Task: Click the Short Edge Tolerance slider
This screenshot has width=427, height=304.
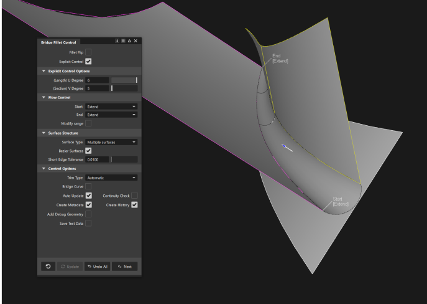Action: [124, 159]
